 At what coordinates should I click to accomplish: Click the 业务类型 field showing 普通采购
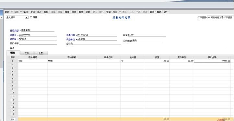pos(38,30)
